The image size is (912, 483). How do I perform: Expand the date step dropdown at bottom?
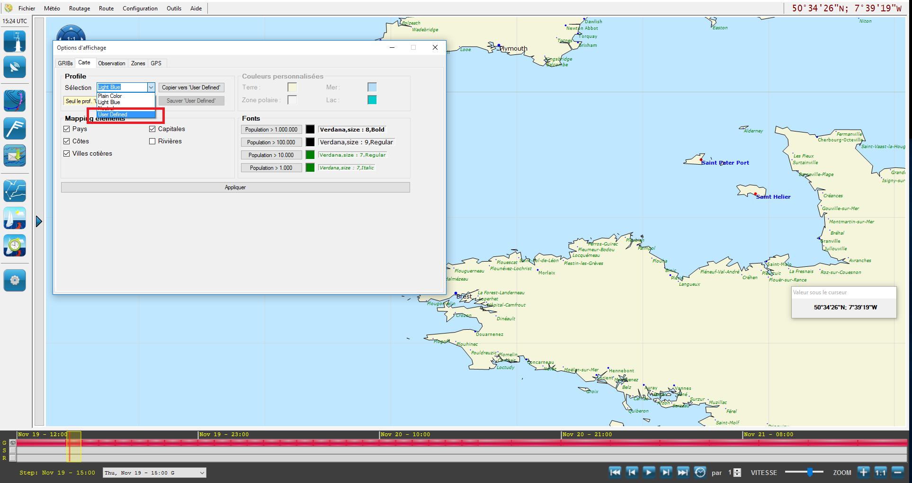click(x=202, y=473)
